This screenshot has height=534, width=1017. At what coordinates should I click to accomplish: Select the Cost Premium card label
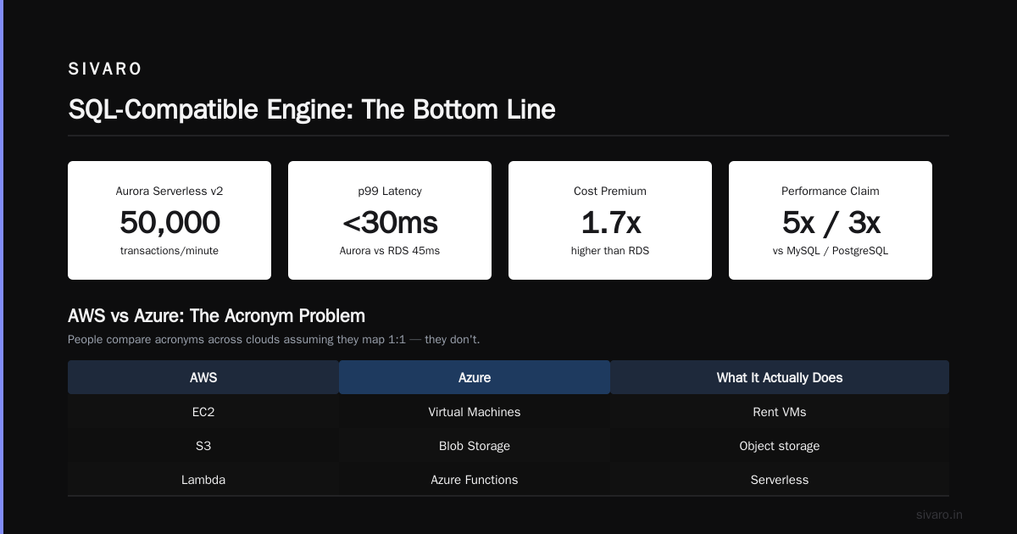click(610, 192)
